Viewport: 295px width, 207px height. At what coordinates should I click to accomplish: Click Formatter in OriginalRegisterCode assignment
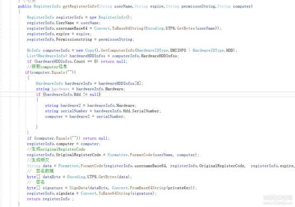click(x=117, y=155)
